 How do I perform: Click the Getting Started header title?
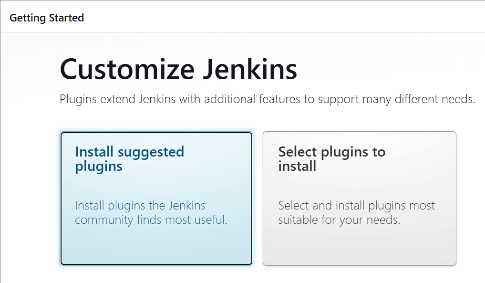47,18
